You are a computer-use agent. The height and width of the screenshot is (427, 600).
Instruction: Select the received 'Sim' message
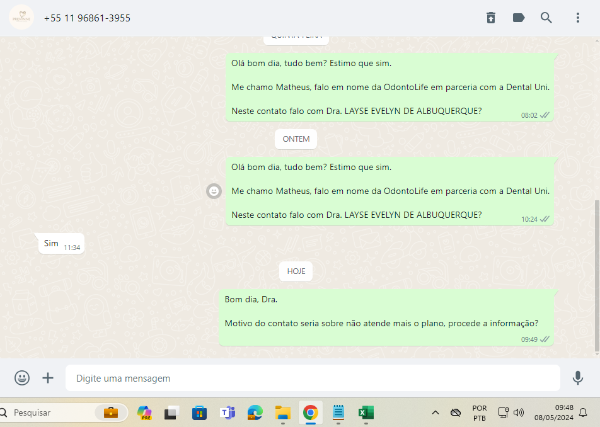pyautogui.click(x=60, y=244)
